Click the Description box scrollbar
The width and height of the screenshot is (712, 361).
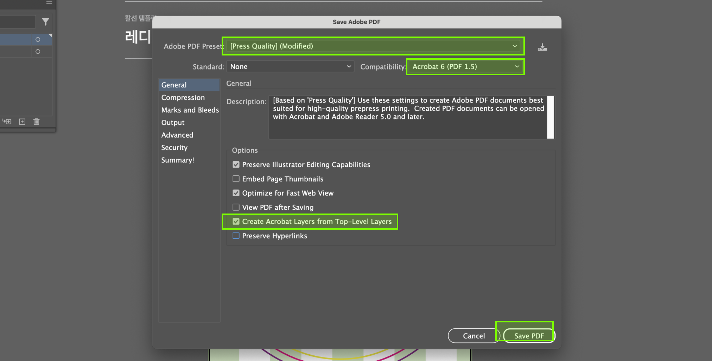(x=550, y=117)
